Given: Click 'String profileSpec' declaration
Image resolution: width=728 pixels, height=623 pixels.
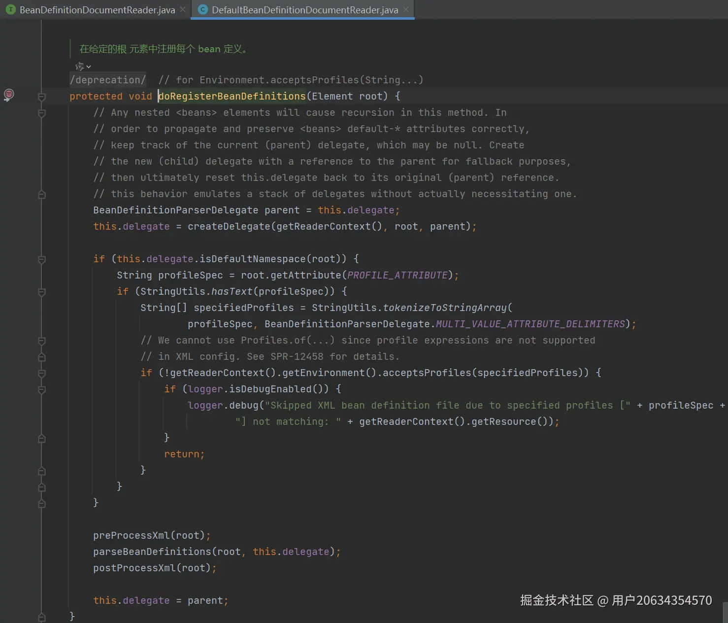Looking at the screenshot, I should (170, 275).
